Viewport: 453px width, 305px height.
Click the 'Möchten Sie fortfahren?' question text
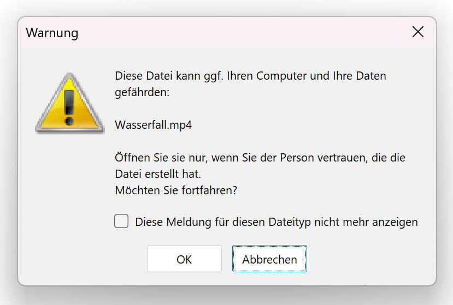pos(176,190)
